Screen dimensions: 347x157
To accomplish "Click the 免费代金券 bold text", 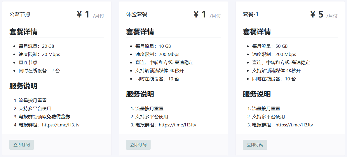I will tap(58, 117).
